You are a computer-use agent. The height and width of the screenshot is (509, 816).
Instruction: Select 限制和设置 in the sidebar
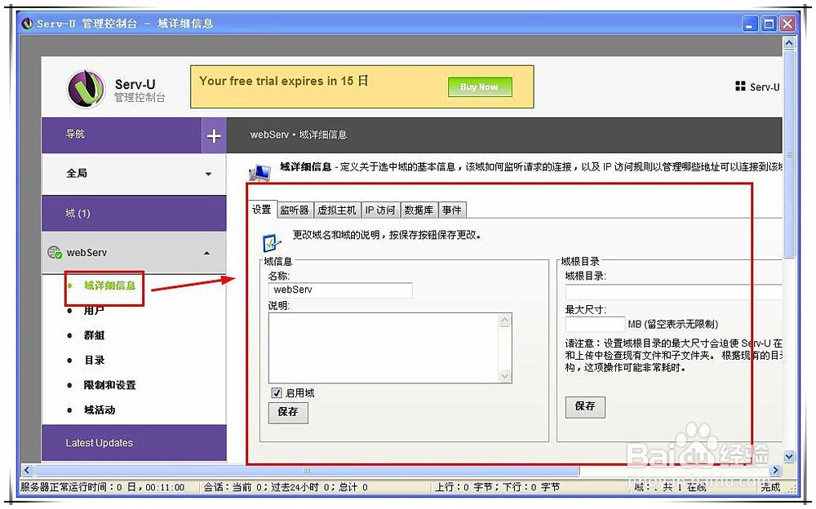tap(110, 385)
